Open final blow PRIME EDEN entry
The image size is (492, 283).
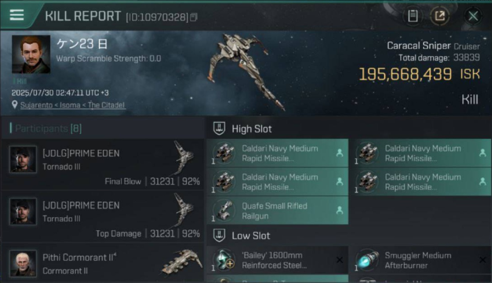(x=103, y=165)
